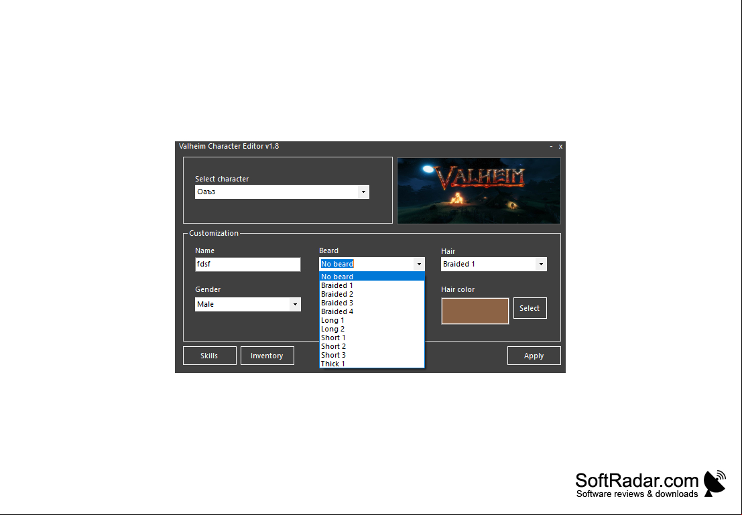Select Short 1 beard option
Screen dimensions: 742x515
372,338
